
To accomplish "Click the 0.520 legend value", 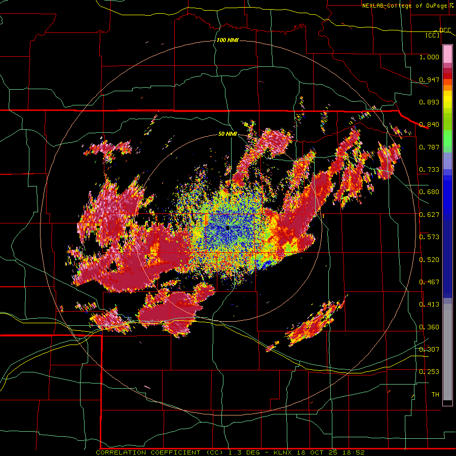I will click(x=429, y=259).
